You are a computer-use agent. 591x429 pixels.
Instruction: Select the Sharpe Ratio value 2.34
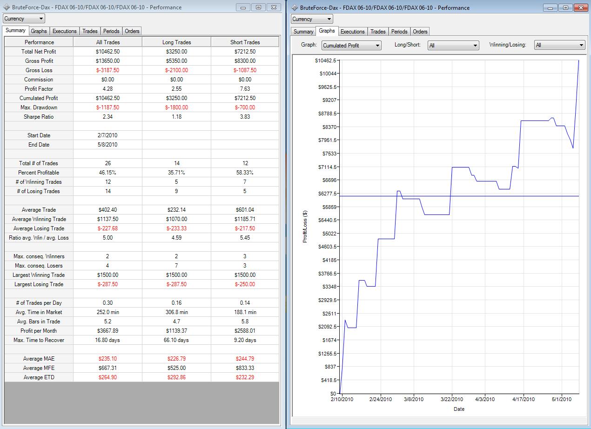click(x=107, y=116)
